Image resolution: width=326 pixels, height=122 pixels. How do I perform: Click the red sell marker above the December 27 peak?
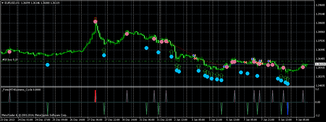(x=95, y=18)
